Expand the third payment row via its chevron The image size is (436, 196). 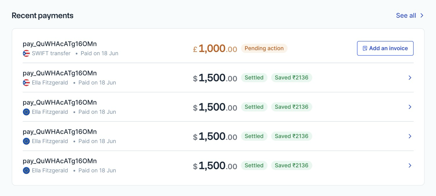click(x=410, y=107)
